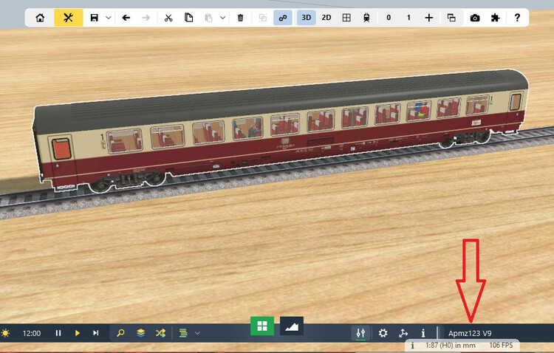The image size is (554, 353).
Task: Expand the paste options dropdown arrow
Action: pyautogui.click(x=222, y=18)
